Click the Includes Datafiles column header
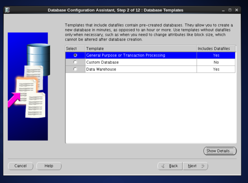Screen dimensions: 248x183 tap(216, 48)
